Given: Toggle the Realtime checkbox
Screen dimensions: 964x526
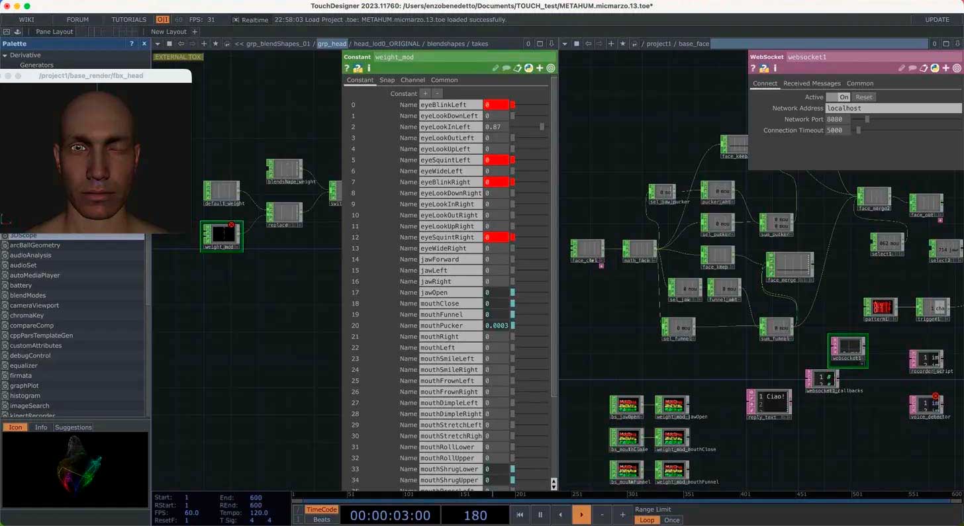Looking at the screenshot, I should coord(236,20).
